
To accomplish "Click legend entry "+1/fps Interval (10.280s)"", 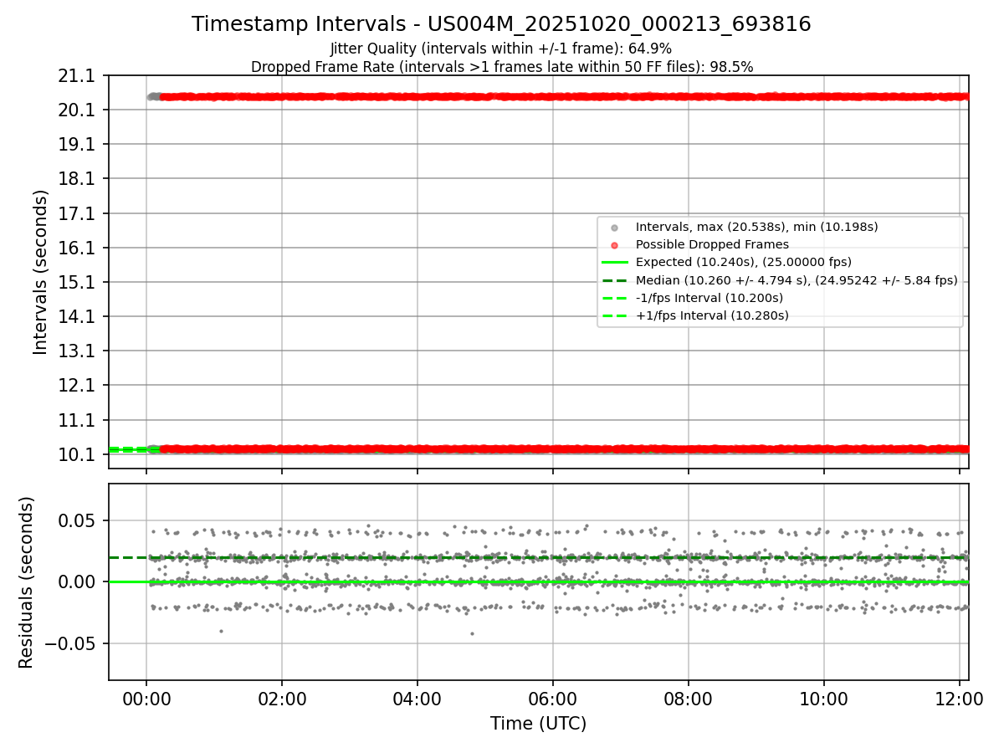I will pos(712,315).
